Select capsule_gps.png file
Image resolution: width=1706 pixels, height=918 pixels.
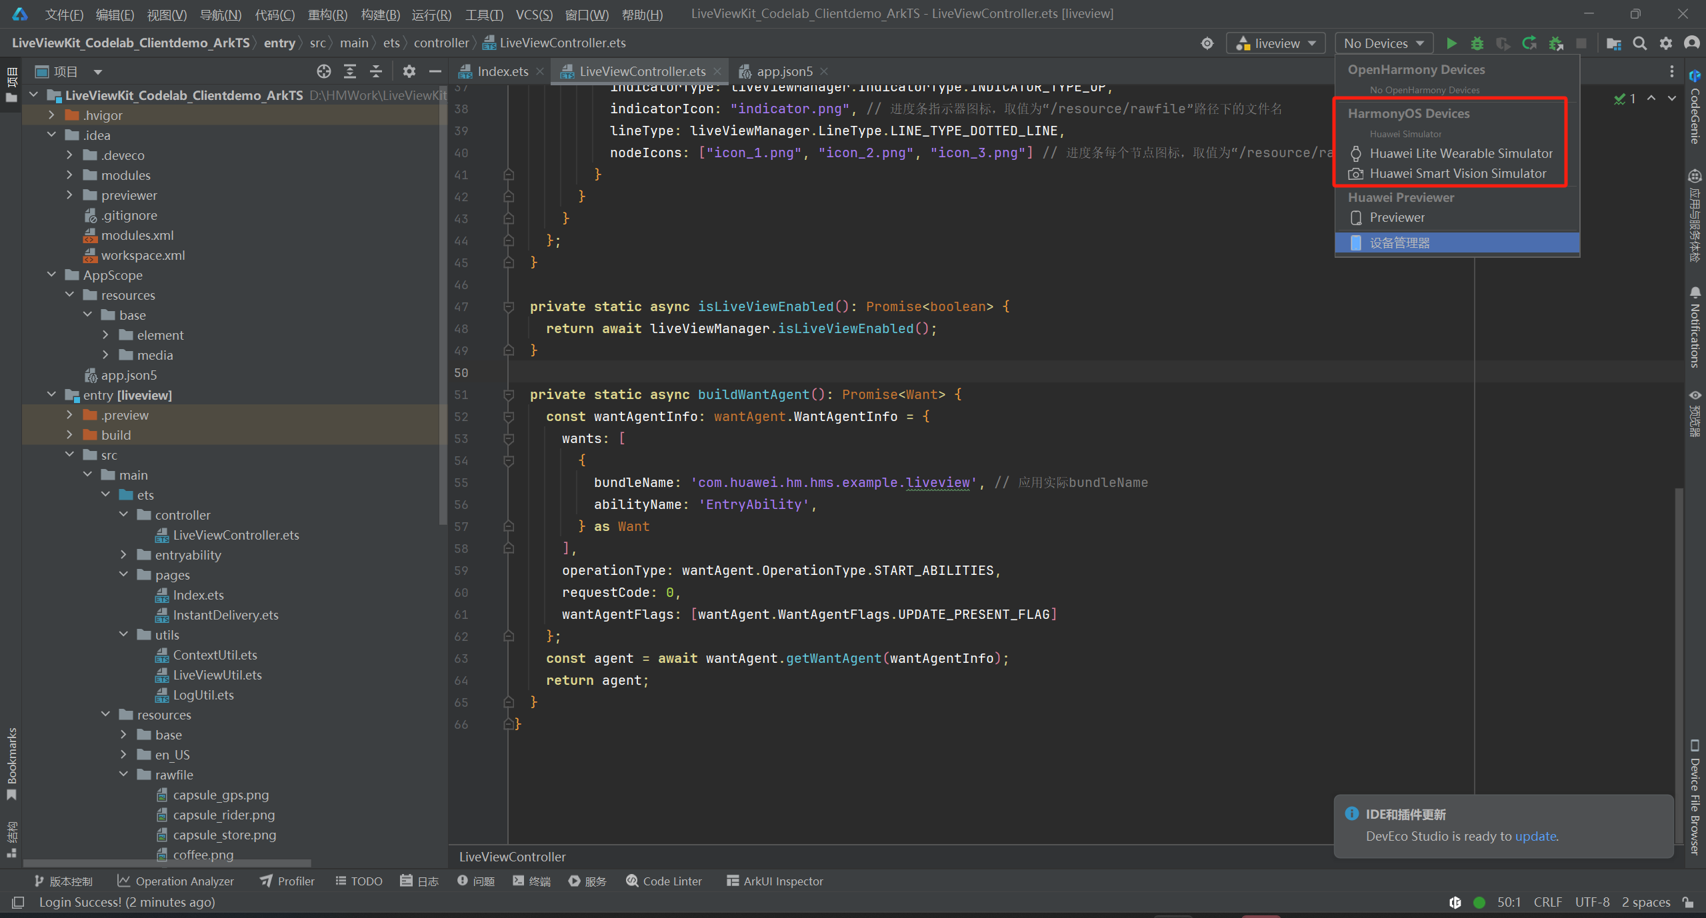click(x=221, y=795)
